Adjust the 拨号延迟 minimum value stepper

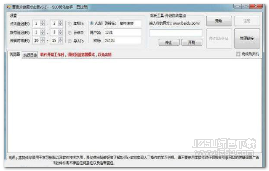click(42, 32)
